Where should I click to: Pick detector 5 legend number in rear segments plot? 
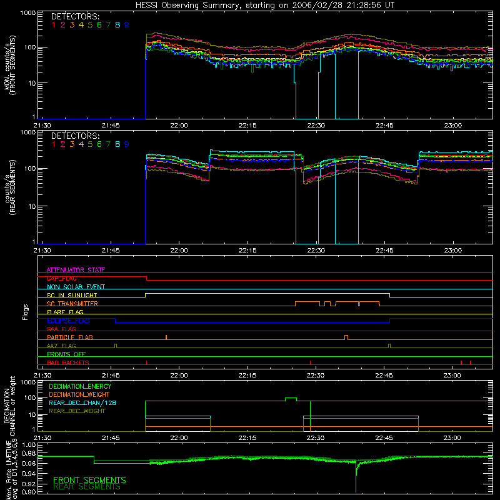tap(90, 144)
